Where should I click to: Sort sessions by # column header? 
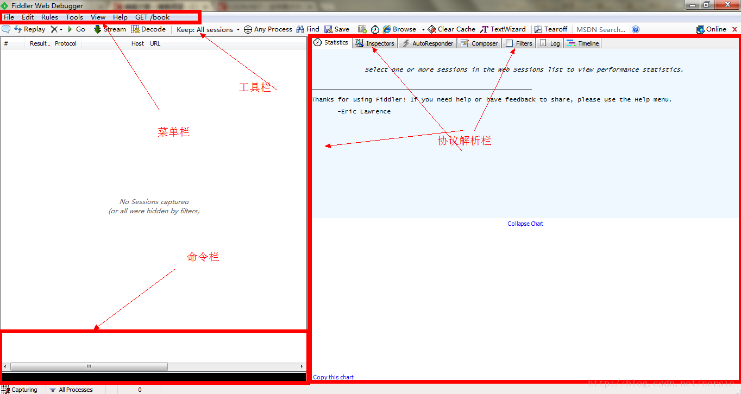click(x=13, y=43)
